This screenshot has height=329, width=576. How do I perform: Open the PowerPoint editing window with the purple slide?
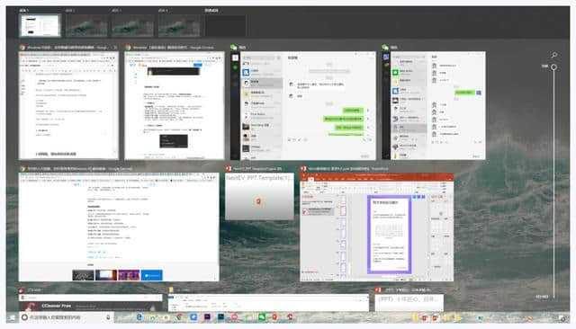(x=376, y=227)
